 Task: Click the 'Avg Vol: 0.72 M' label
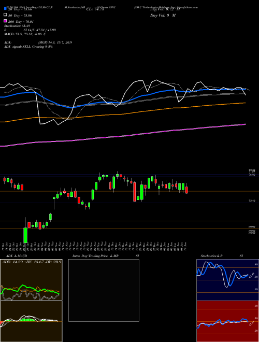165,9
